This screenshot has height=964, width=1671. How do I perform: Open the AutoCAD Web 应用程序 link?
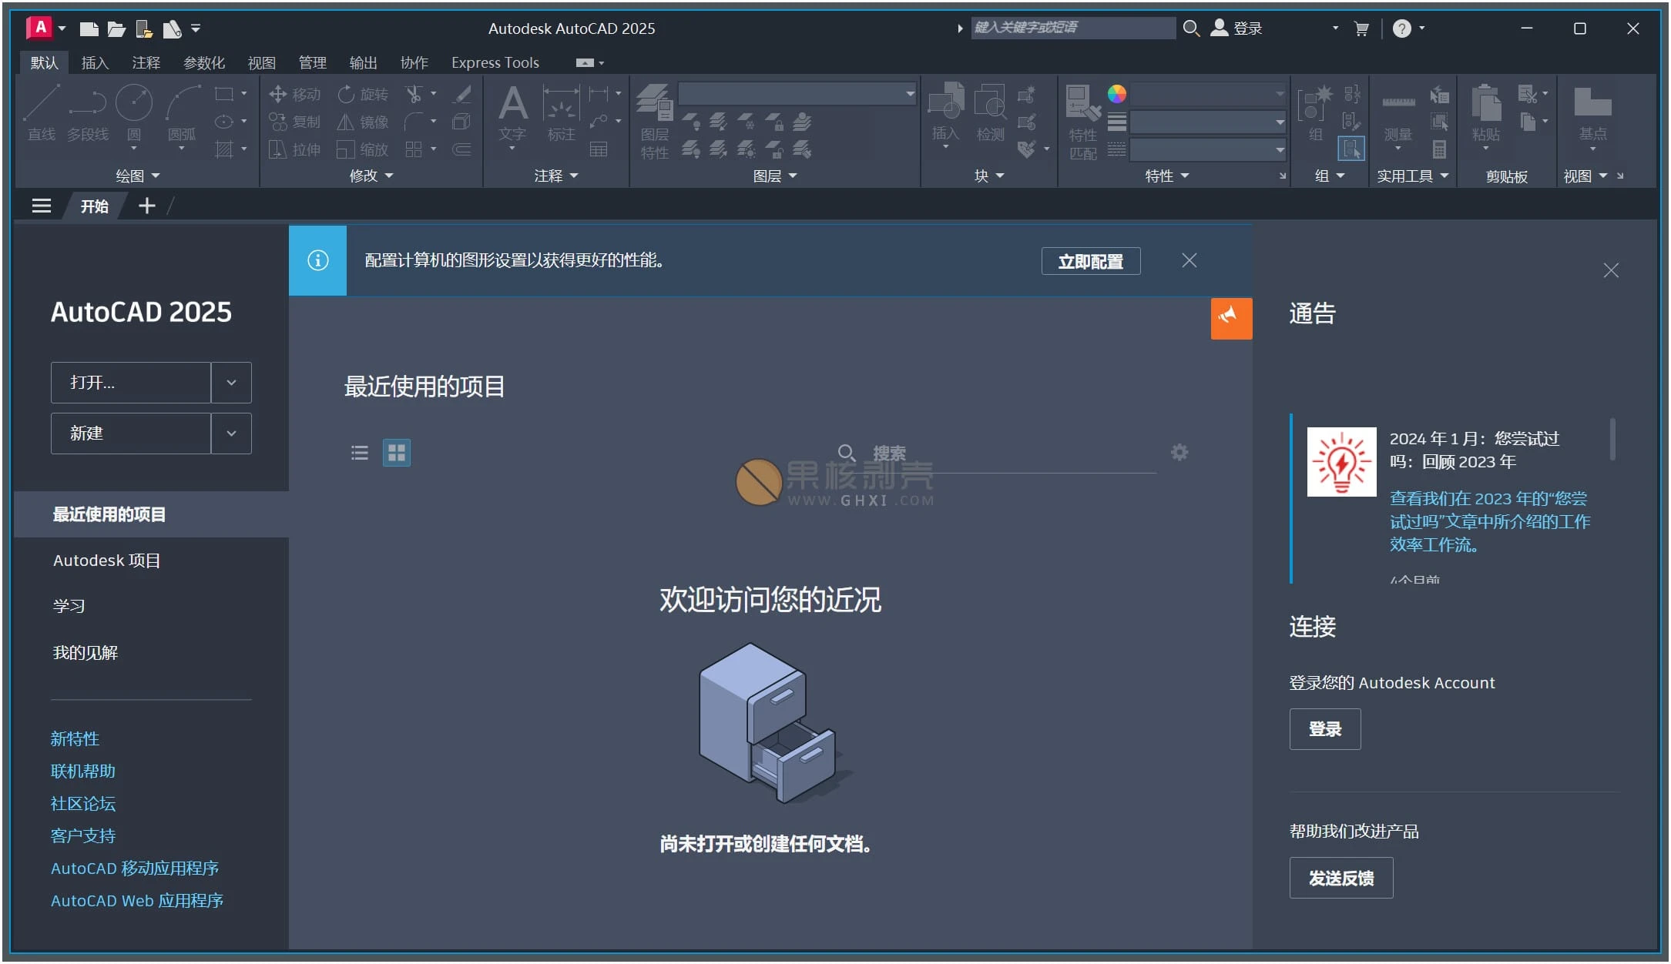(x=137, y=901)
